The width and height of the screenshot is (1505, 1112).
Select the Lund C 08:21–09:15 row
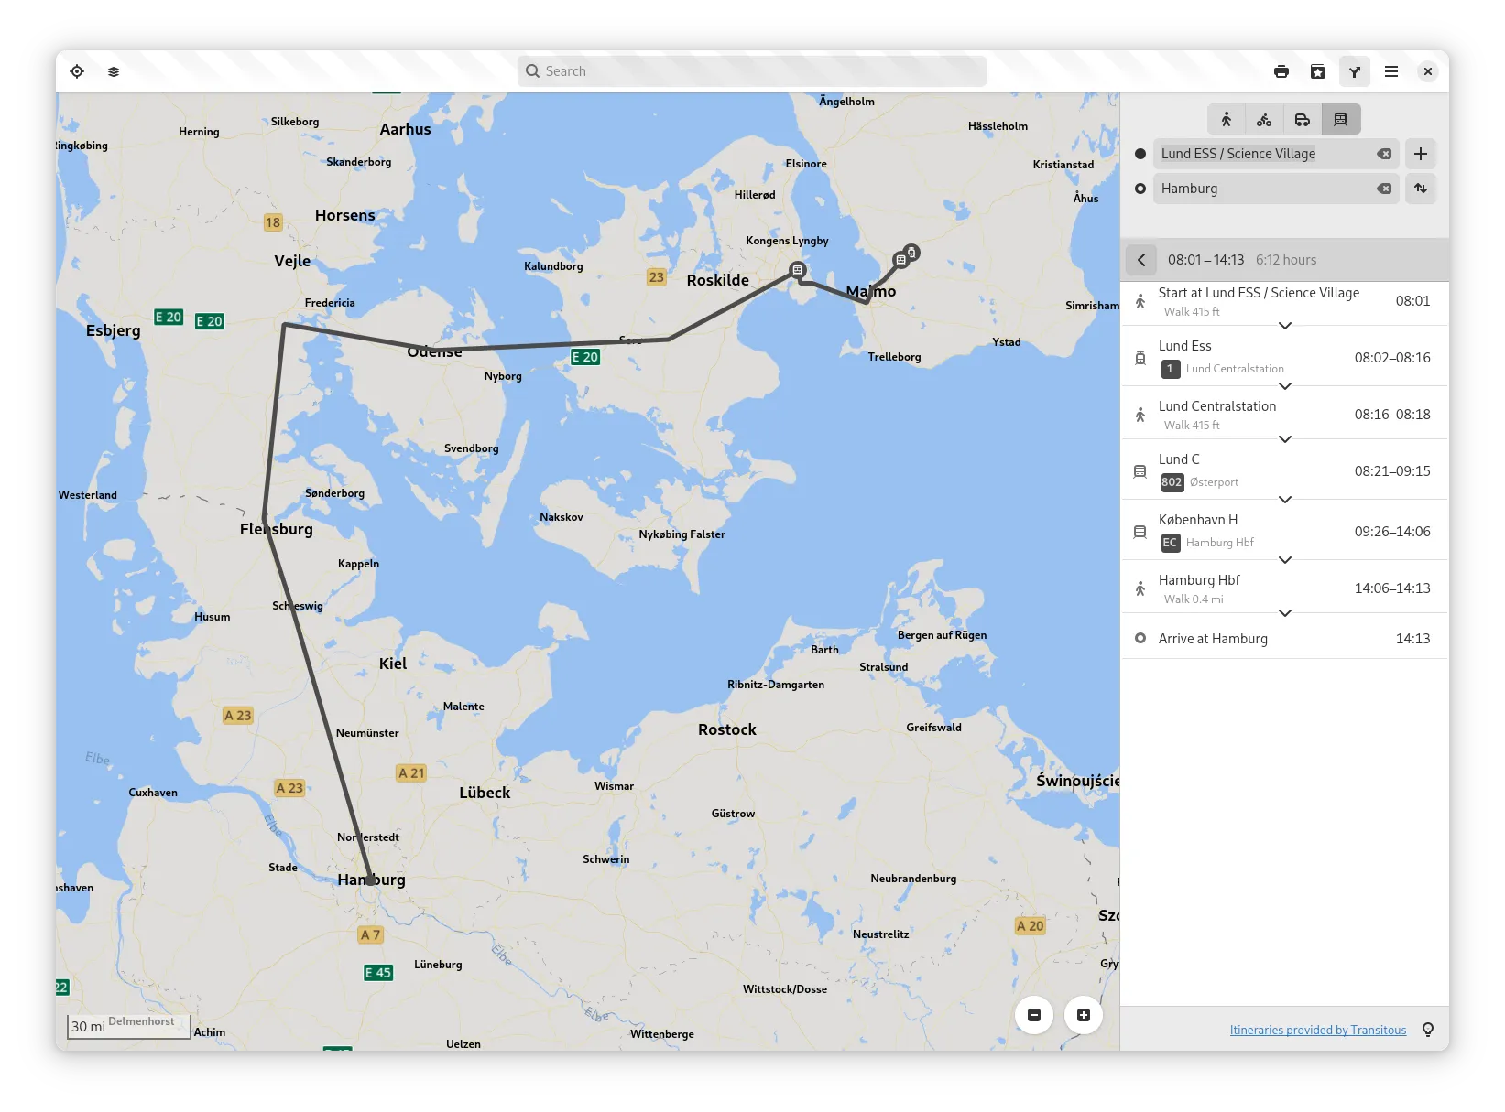click(1285, 470)
